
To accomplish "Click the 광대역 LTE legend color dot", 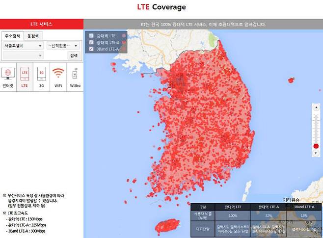I will coord(124,36).
